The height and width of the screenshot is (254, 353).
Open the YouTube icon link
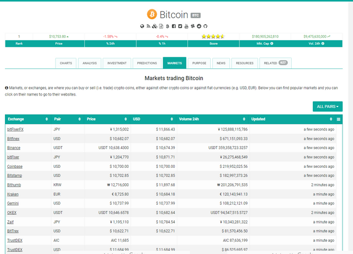point(186,27)
